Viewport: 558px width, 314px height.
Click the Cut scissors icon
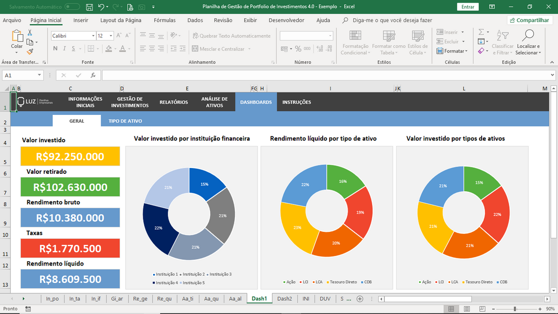point(30,33)
